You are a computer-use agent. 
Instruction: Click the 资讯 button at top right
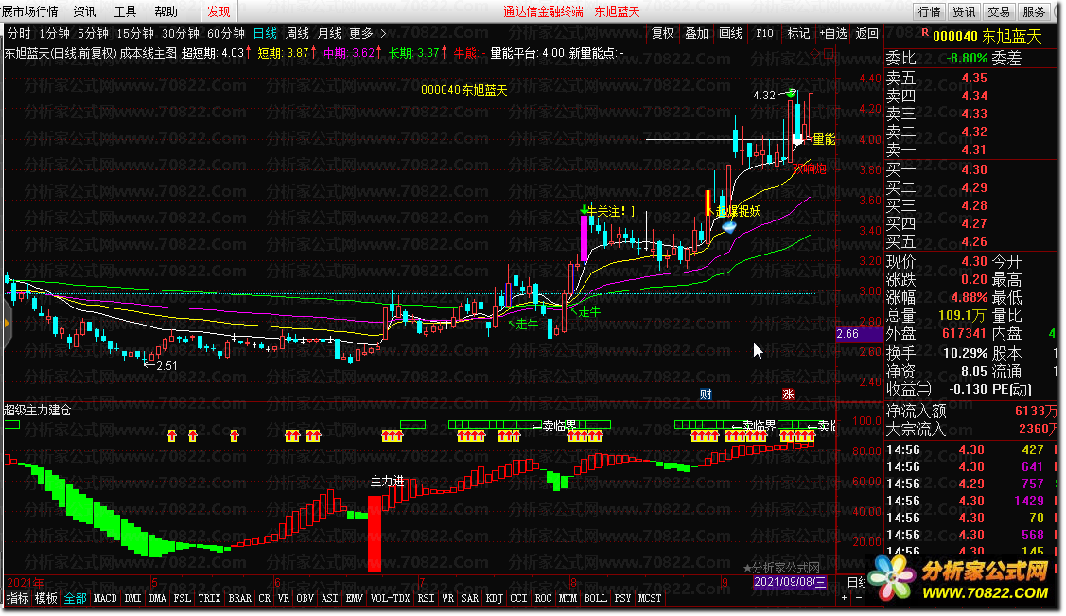point(963,11)
